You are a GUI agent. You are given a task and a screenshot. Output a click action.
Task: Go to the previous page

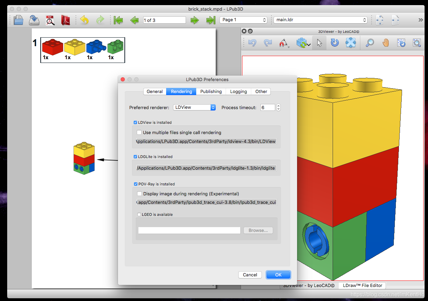tap(134, 20)
